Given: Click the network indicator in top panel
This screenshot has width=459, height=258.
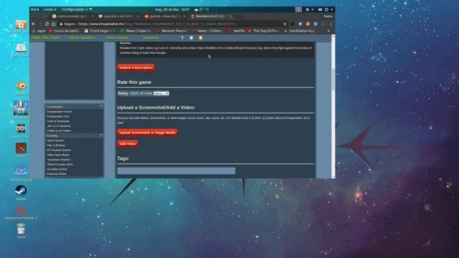Looking at the screenshot, I should click(x=309, y=9).
